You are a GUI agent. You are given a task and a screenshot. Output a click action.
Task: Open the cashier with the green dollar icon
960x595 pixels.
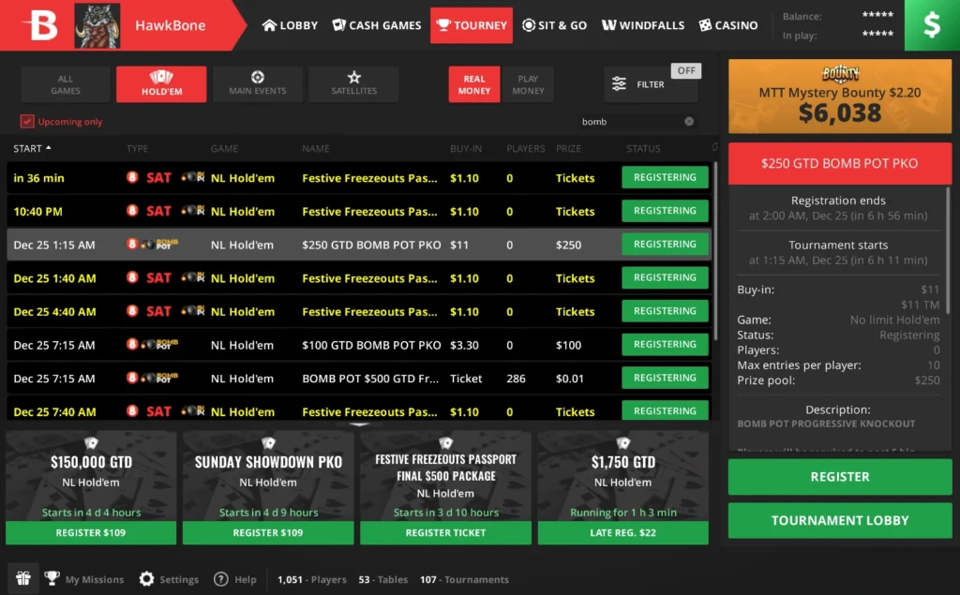pyautogui.click(x=933, y=24)
